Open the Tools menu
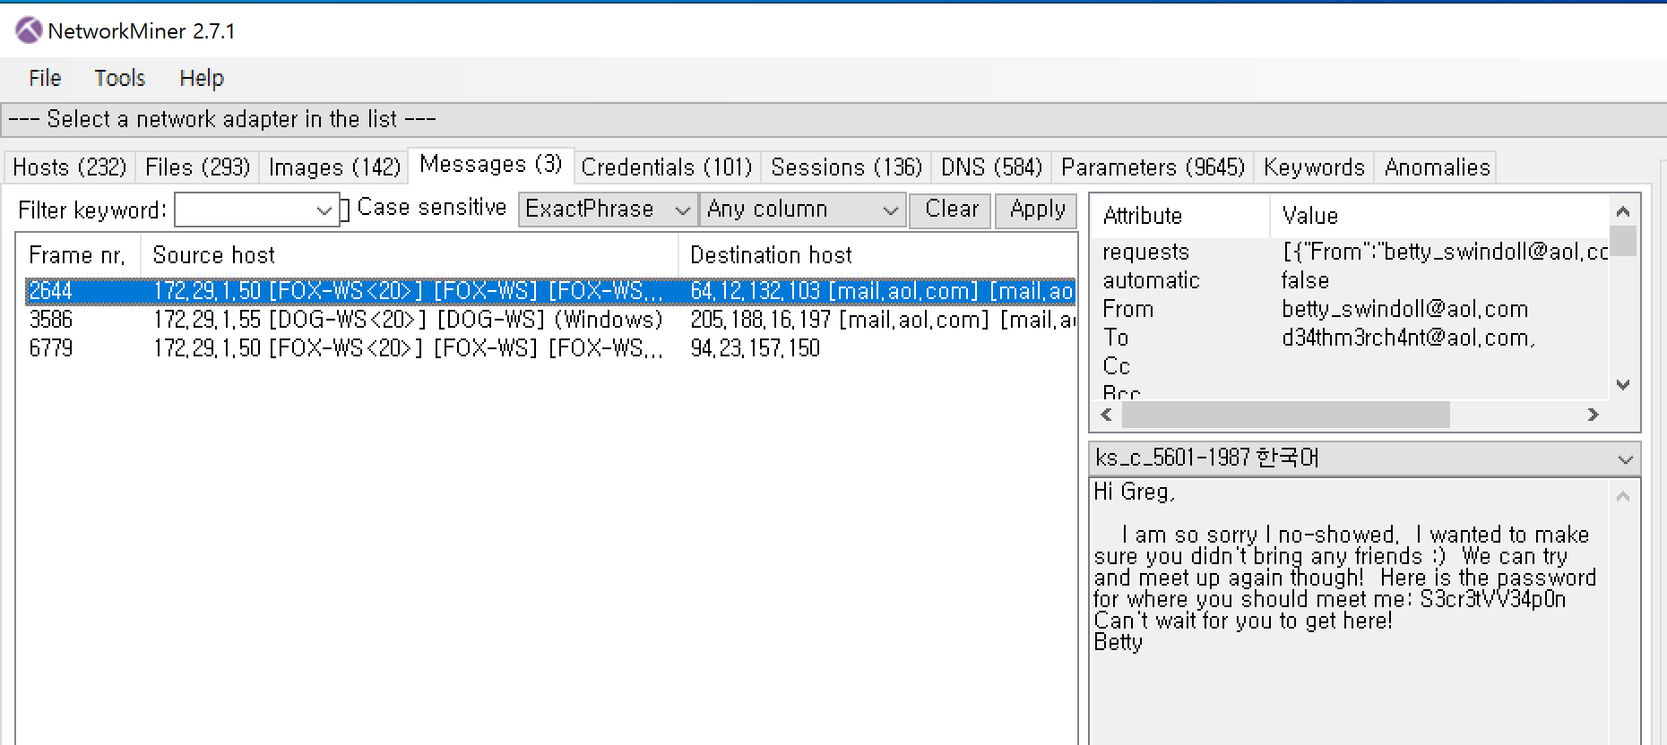 [x=120, y=79]
